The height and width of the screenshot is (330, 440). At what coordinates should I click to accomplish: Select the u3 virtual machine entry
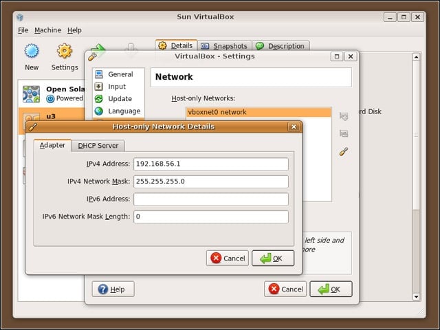point(52,121)
